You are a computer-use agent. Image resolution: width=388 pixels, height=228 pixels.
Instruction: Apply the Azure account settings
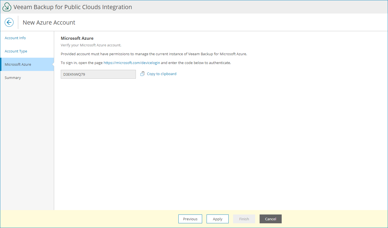tap(217, 219)
